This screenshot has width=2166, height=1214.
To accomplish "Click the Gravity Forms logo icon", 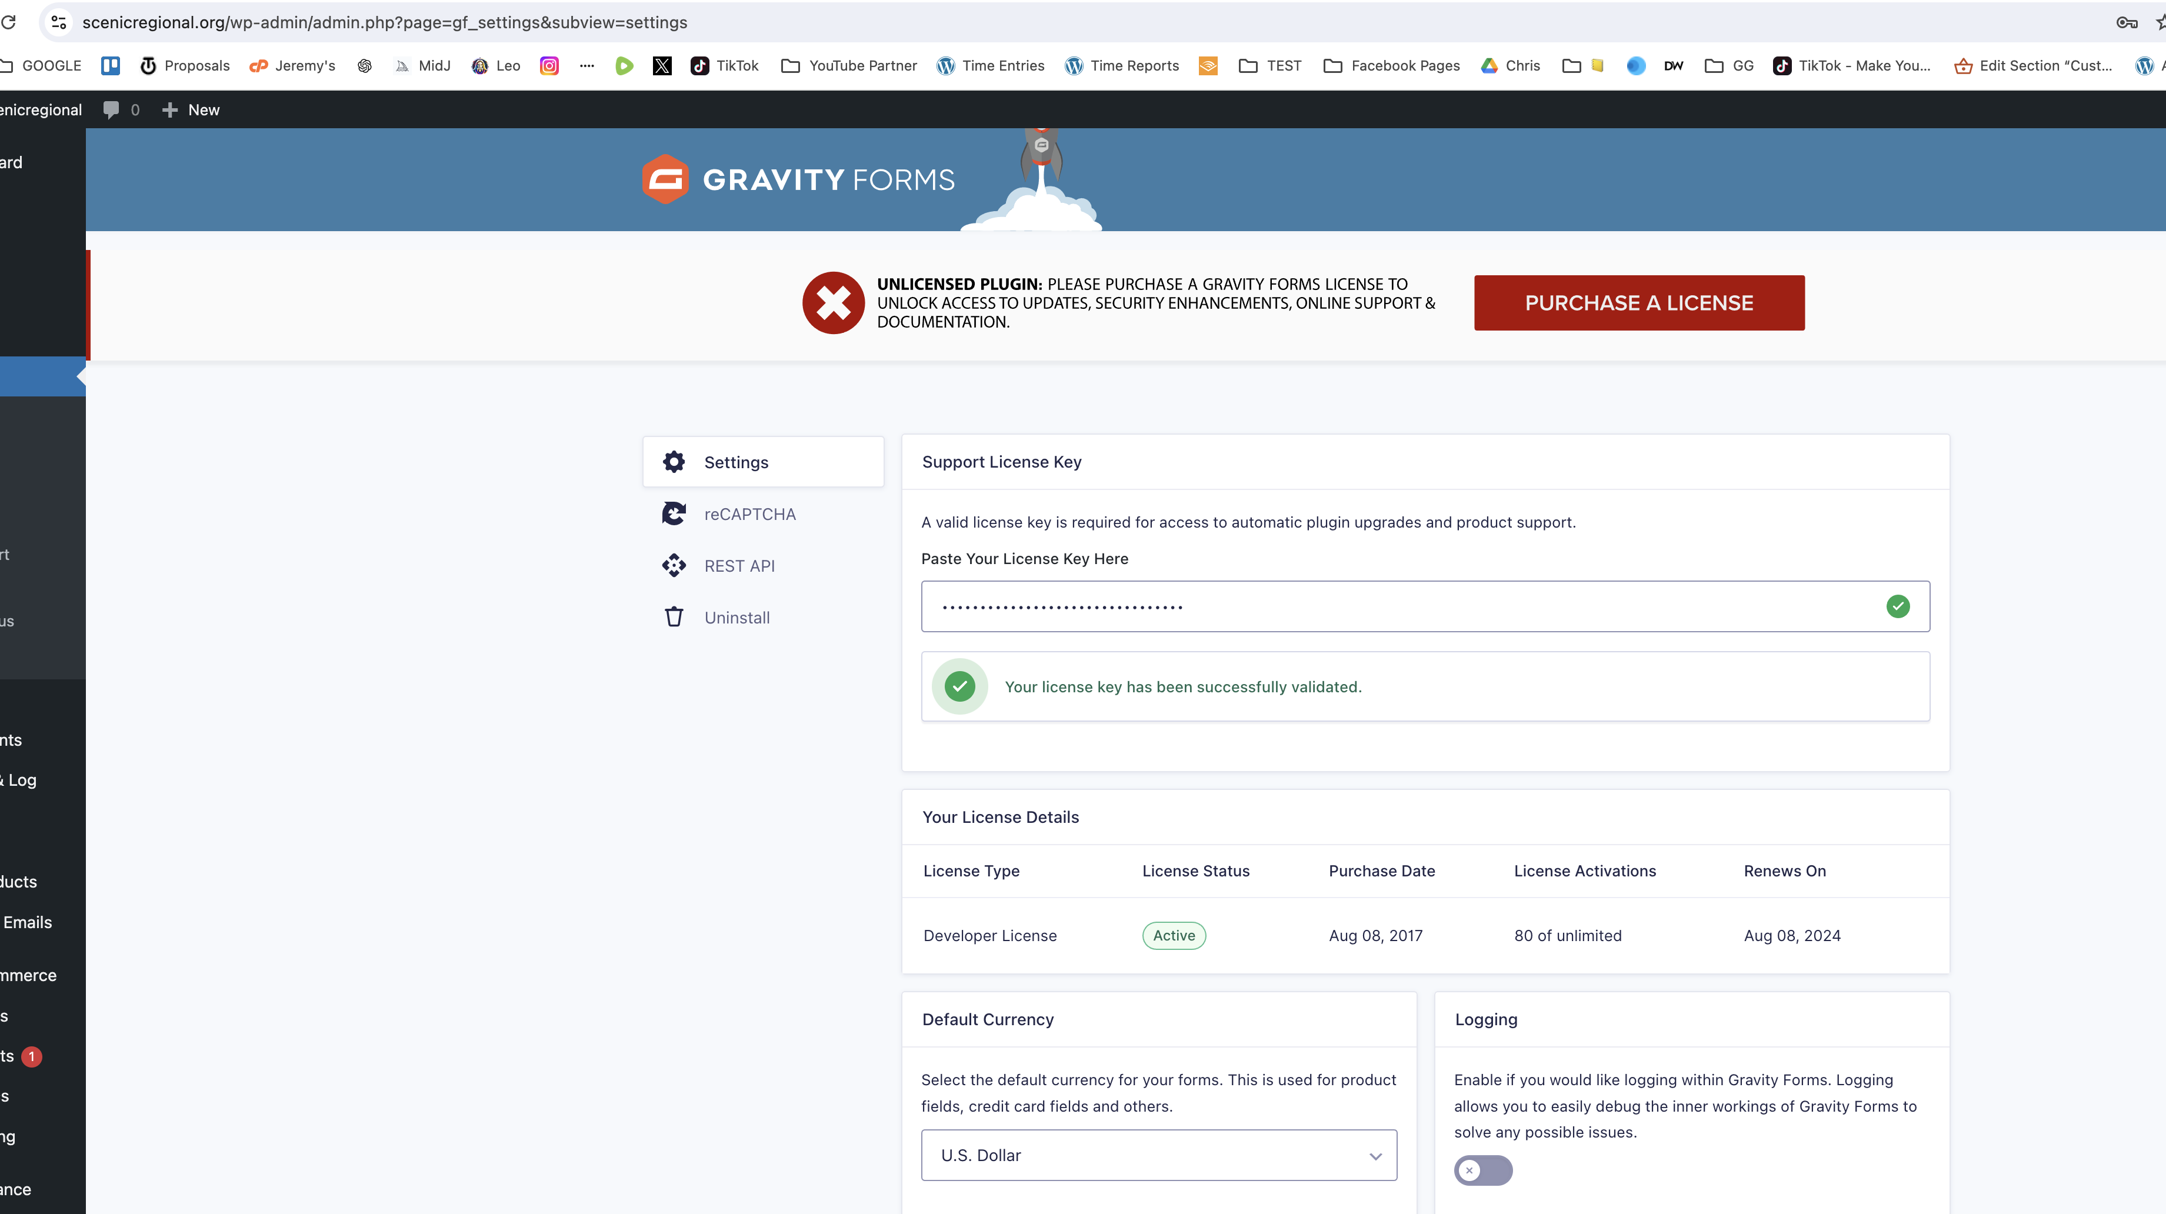I will pos(665,179).
